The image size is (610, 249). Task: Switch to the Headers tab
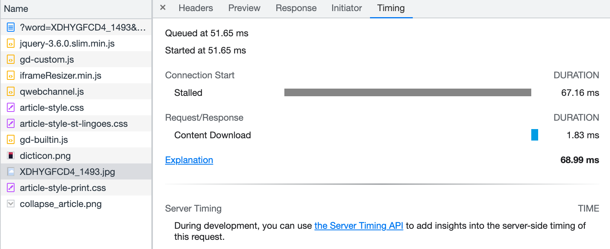[196, 8]
